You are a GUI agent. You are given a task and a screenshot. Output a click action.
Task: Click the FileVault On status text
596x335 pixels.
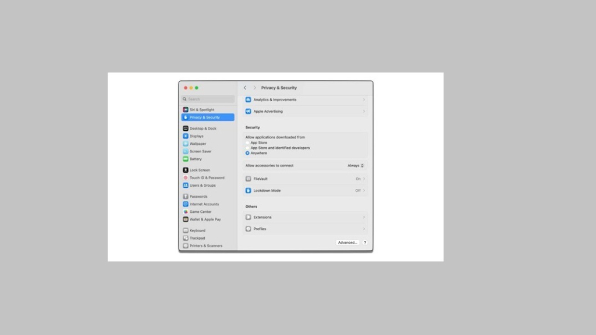pyautogui.click(x=358, y=179)
